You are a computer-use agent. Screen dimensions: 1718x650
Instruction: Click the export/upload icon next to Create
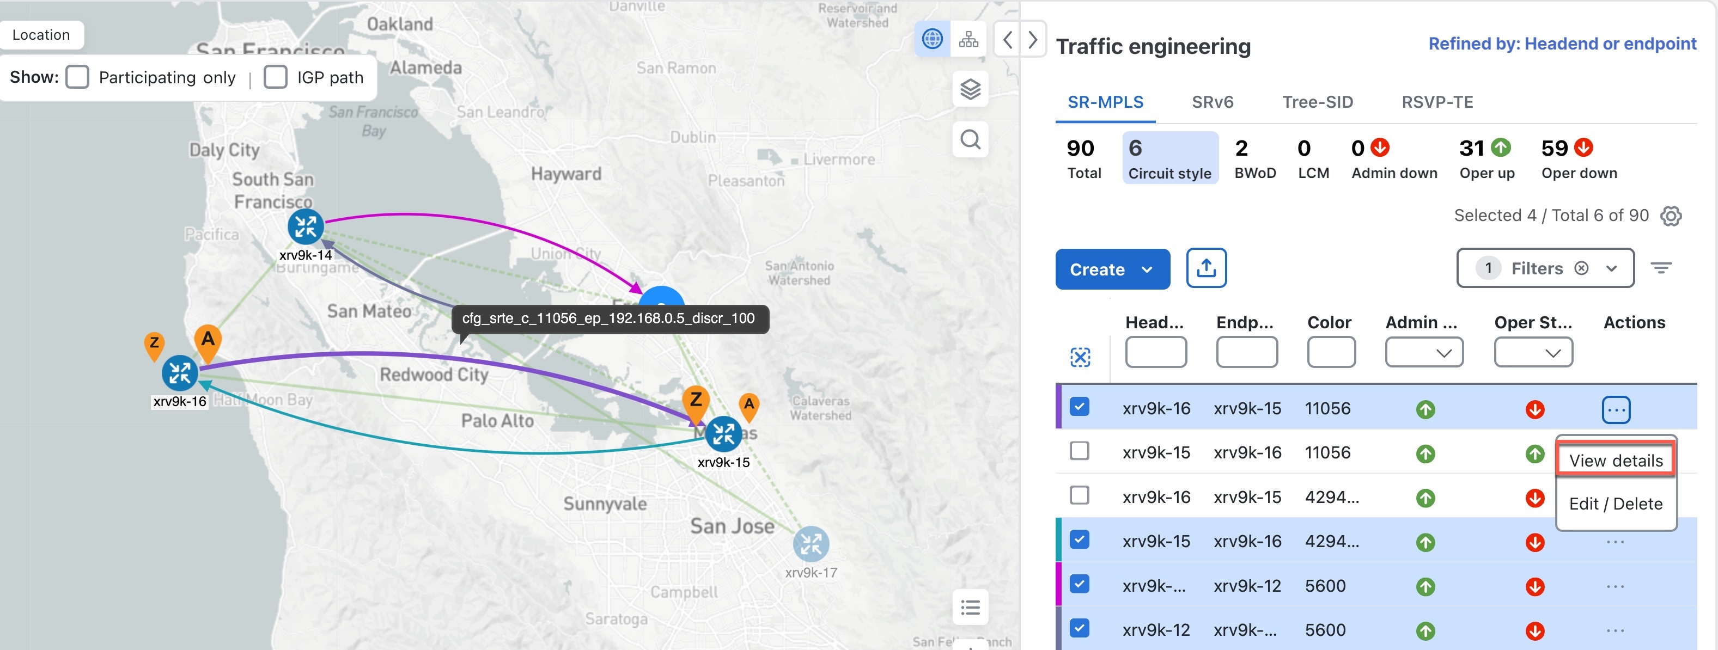tap(1208, 267)
